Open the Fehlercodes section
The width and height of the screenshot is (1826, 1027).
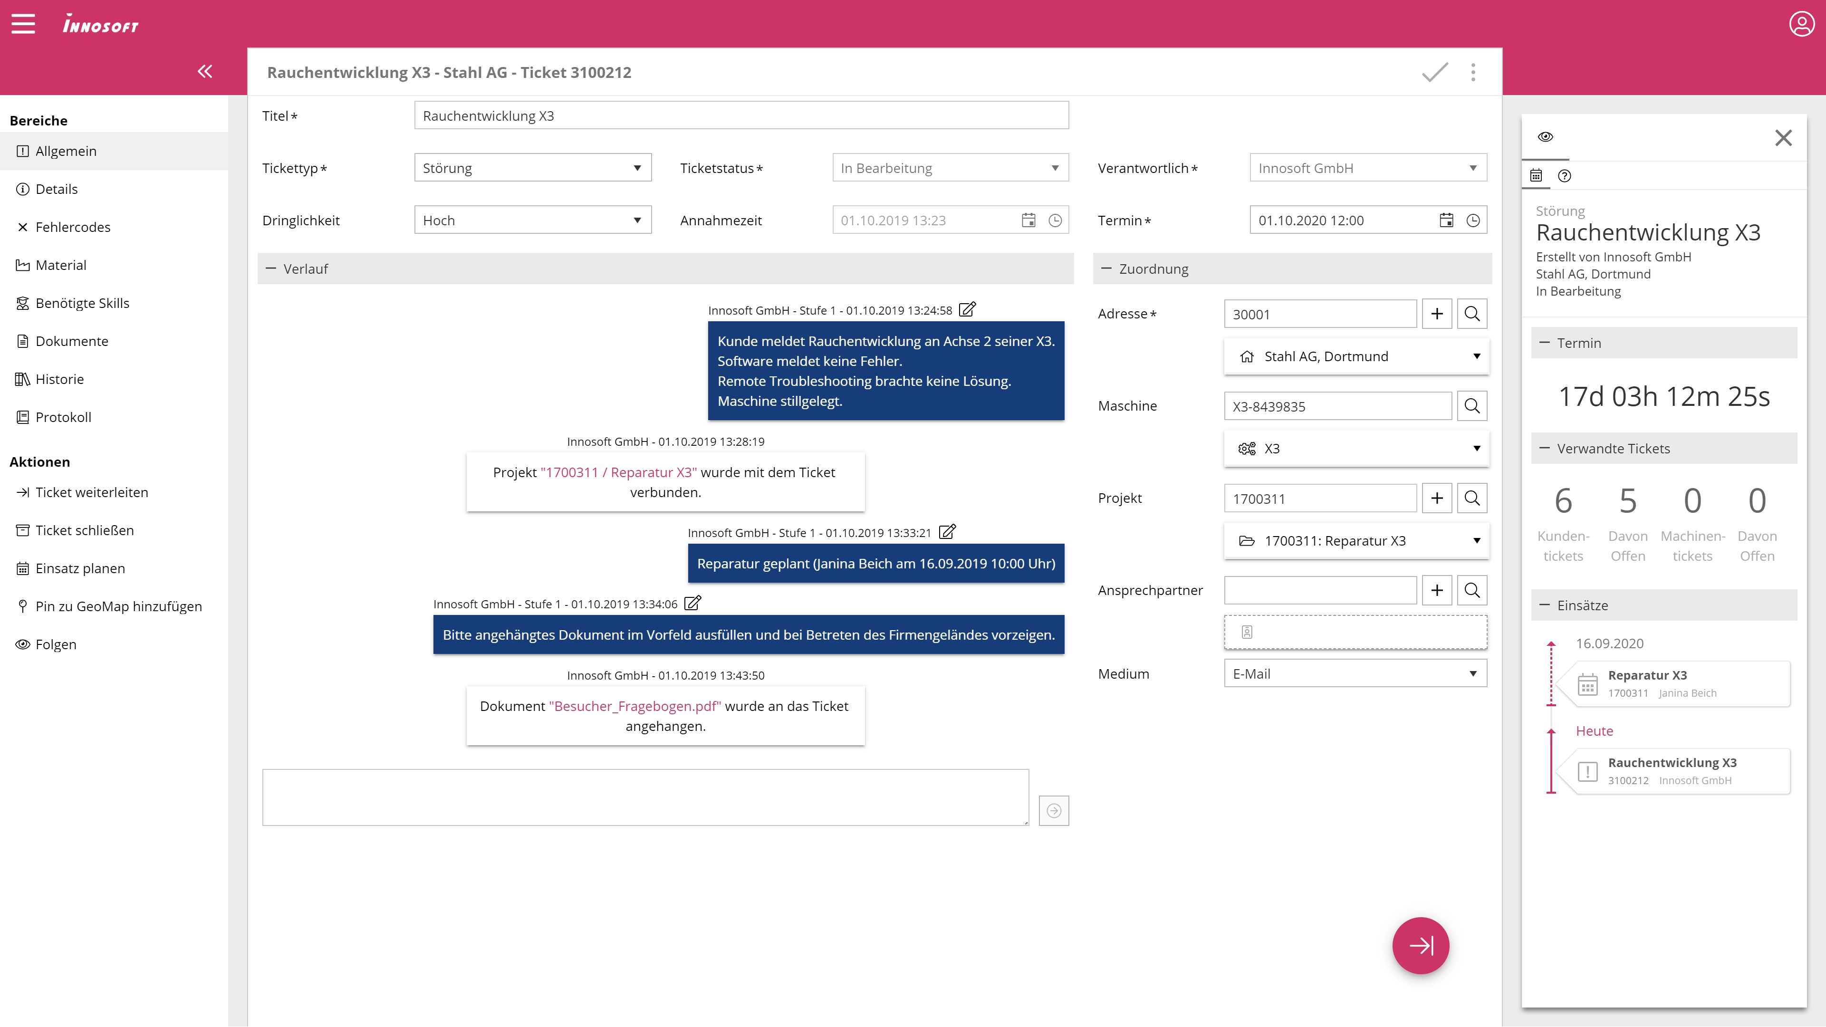click(x=73, y=227)
